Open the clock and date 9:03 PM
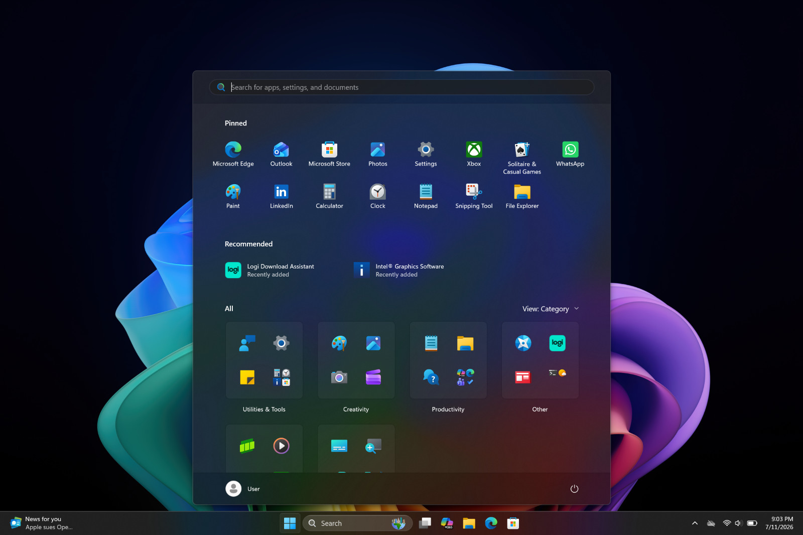This screenshot has width=803, height=535. pyautogui.click(x=779, y=523)
